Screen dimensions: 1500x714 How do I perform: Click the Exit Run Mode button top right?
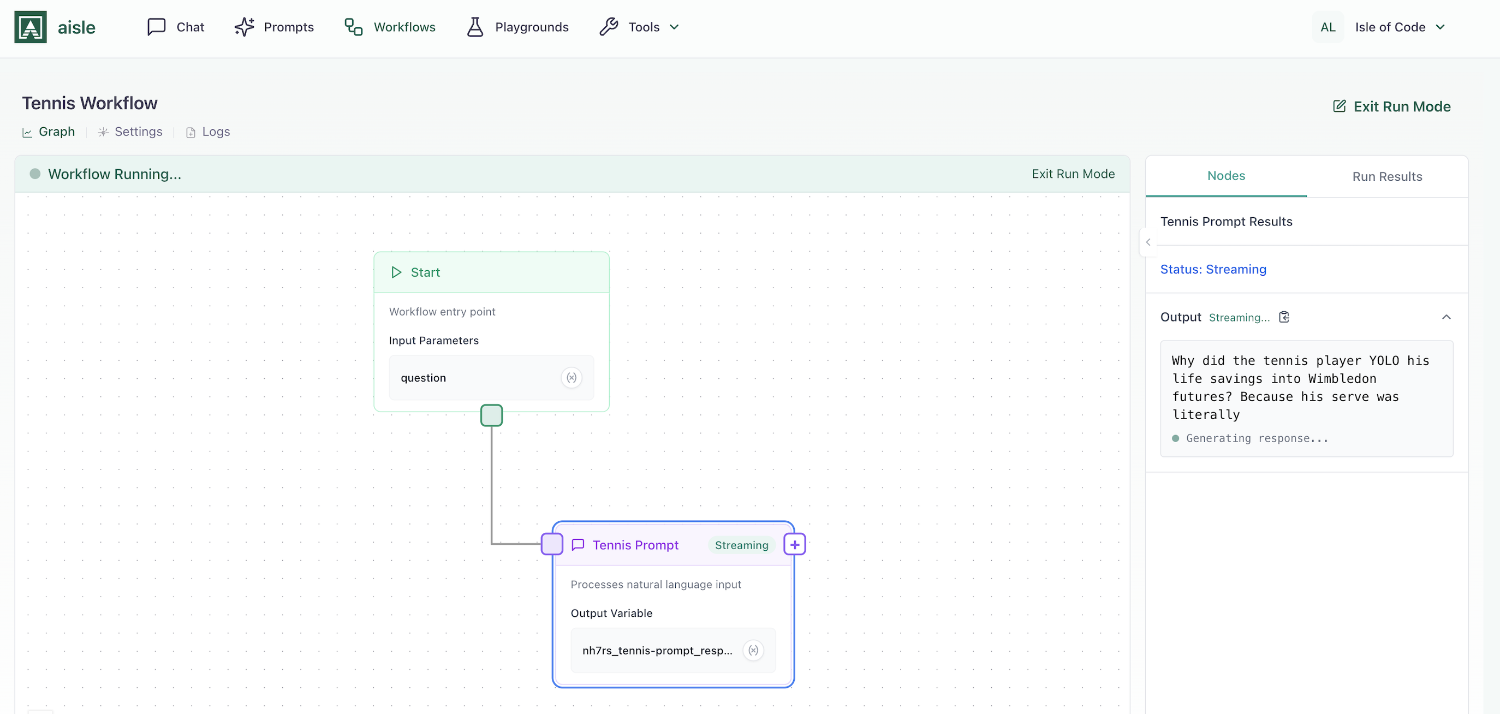pyautogui.click(x=1391, y=106)
